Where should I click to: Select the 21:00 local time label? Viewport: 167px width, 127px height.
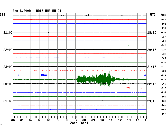tap(8, 32)
